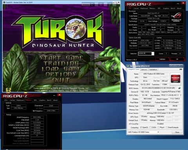
Task: Click the Level 3 cache size value
Action: (168, 48)
